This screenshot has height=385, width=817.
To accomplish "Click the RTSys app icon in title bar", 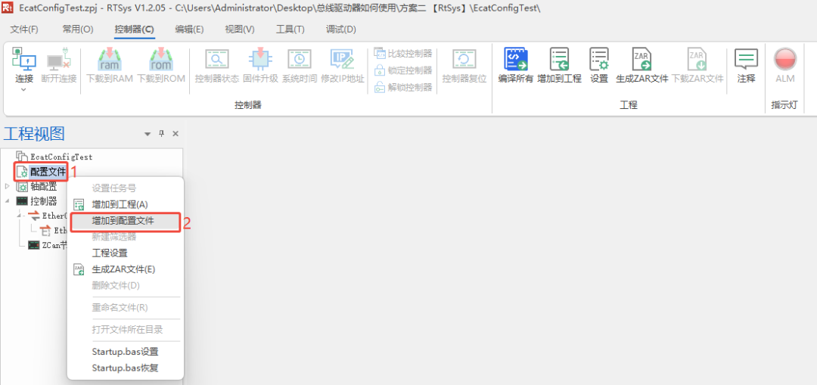I will tap(8, 8).
